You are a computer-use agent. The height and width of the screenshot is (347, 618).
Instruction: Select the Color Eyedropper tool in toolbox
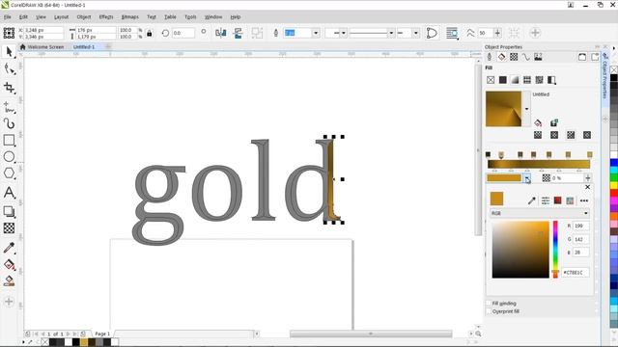coord(9,248)
